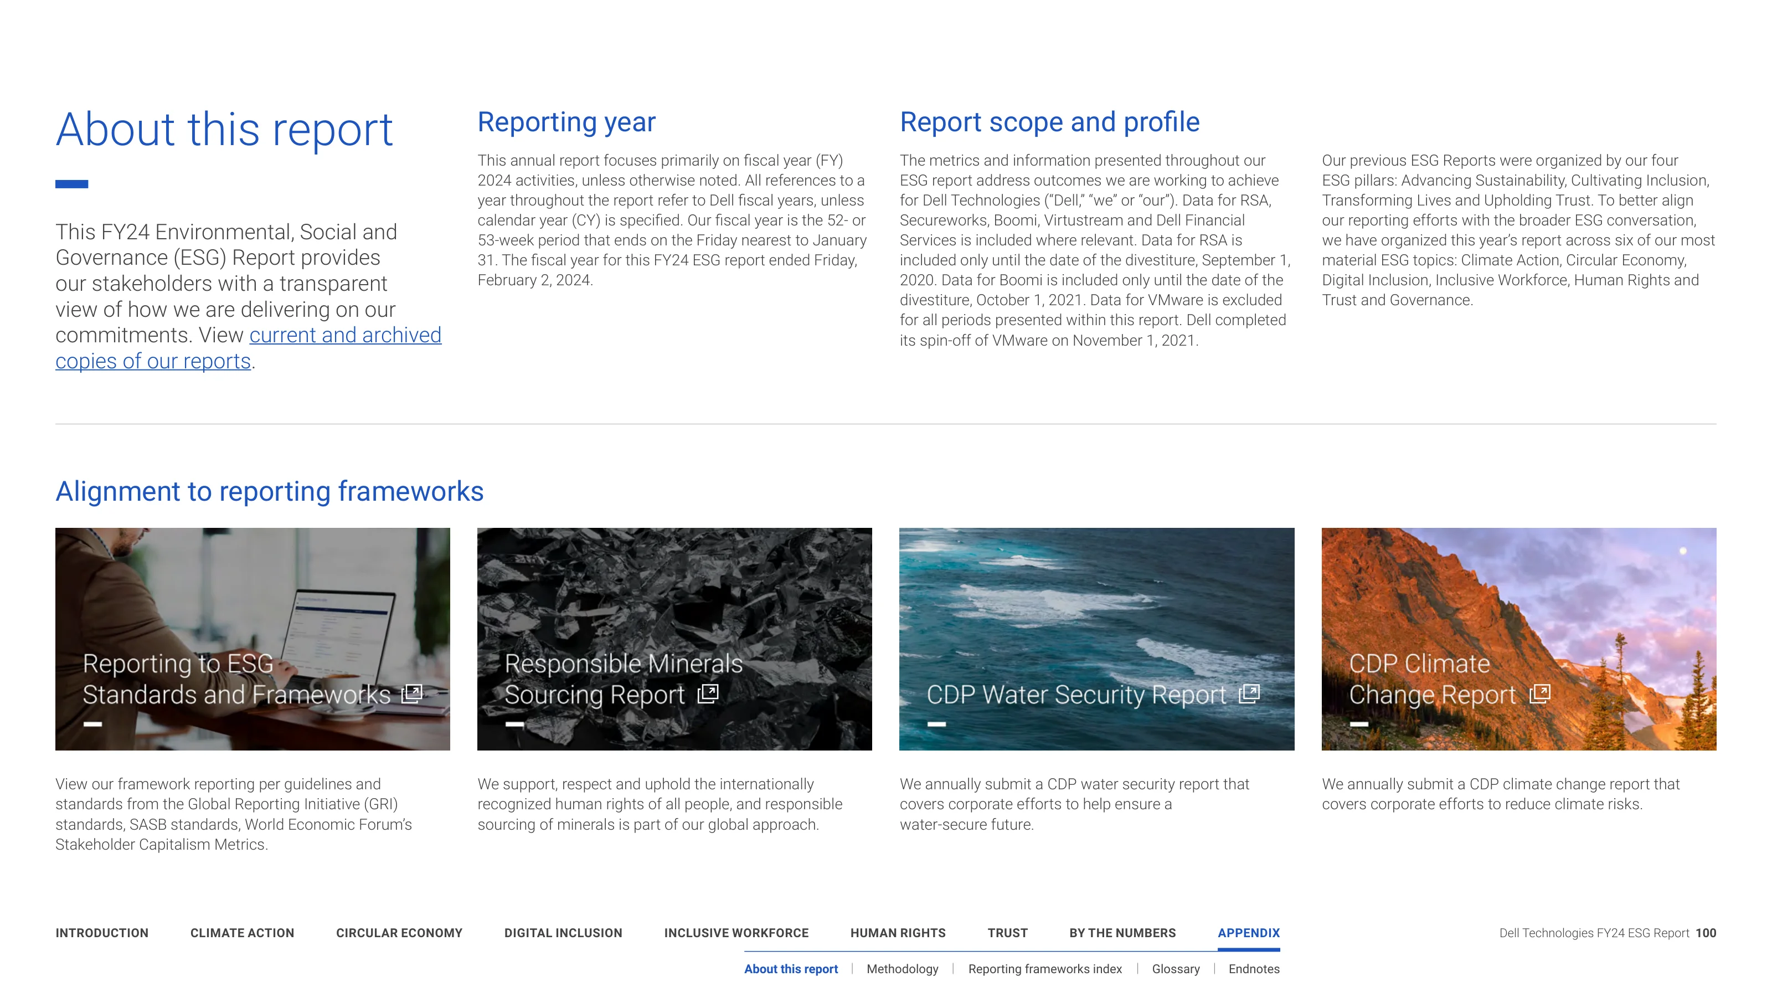Select the Human Rights tab
The height and width of the screenshot is (997, 1772).
[x=898, y=933]
